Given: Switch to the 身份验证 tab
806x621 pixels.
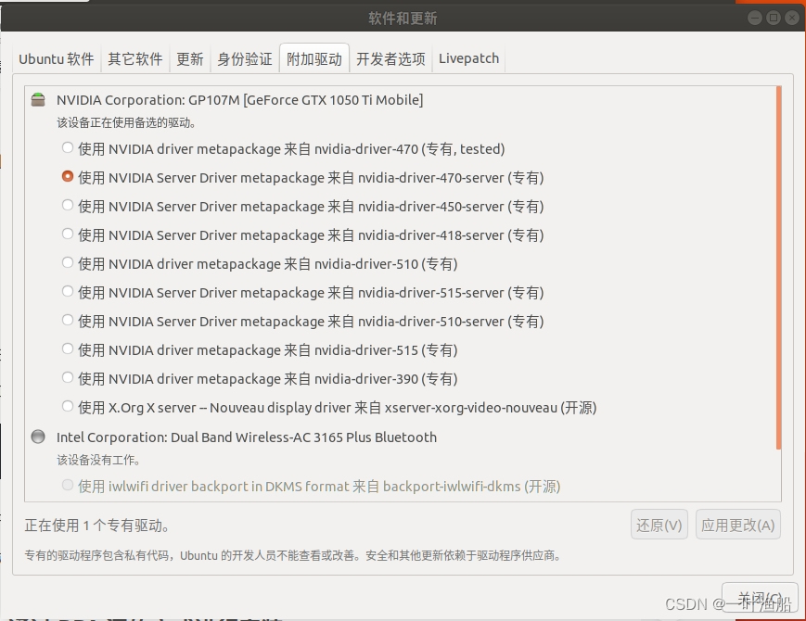Looking at the screenshot, I should (x=245, y=59).
